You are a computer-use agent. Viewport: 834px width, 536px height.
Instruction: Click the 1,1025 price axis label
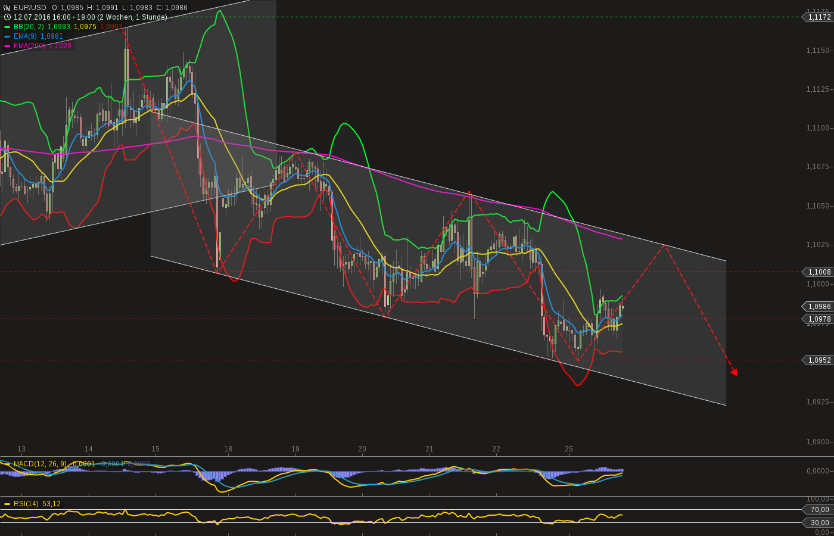[x=818, y=245]
